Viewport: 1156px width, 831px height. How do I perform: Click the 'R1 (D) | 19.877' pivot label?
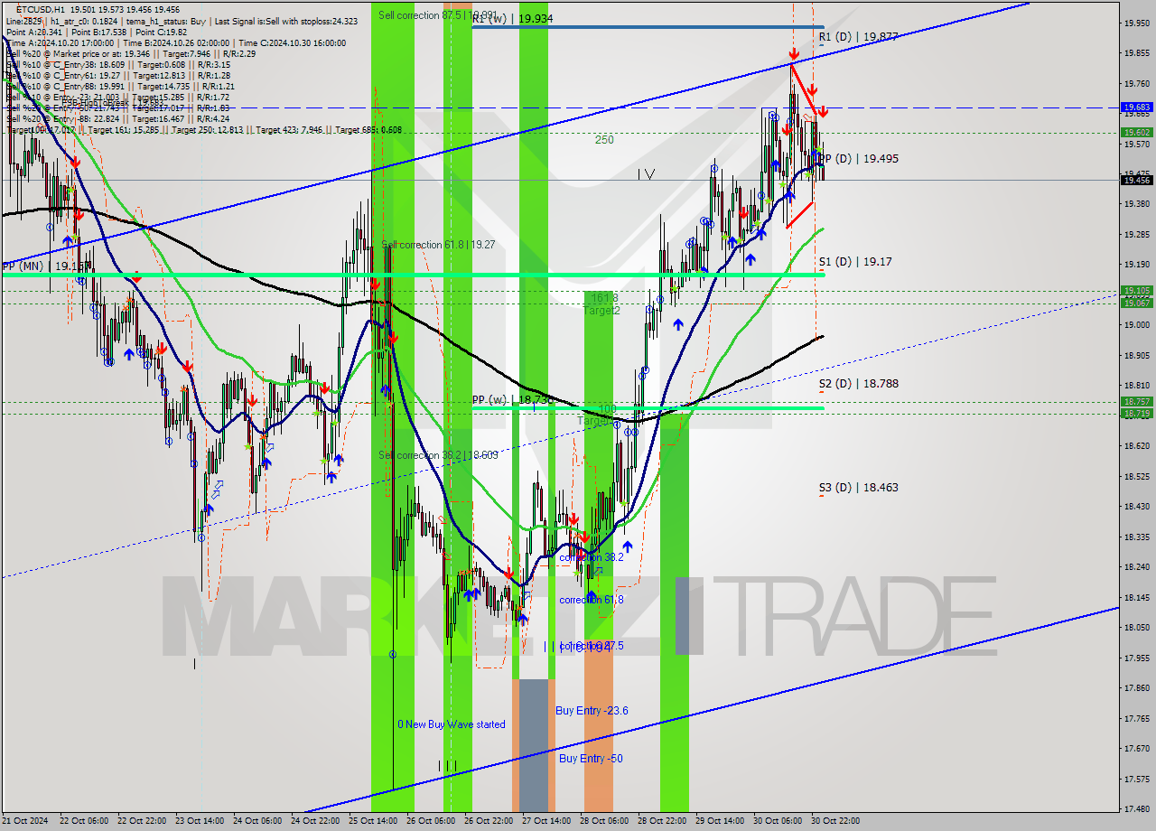[858, 37]
